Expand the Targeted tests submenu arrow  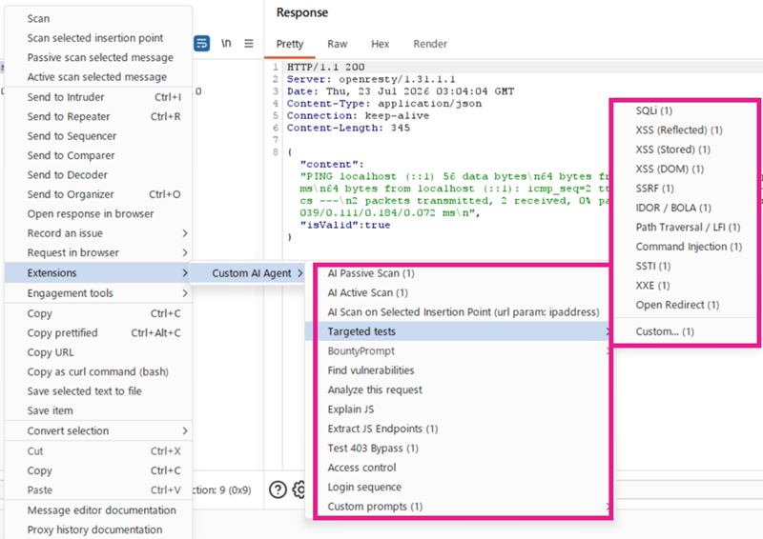pos(608,331)
